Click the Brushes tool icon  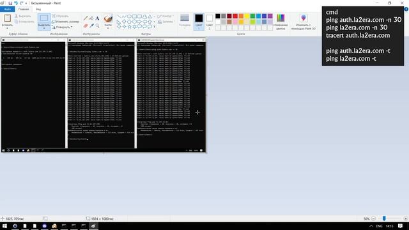click(108, 19)
